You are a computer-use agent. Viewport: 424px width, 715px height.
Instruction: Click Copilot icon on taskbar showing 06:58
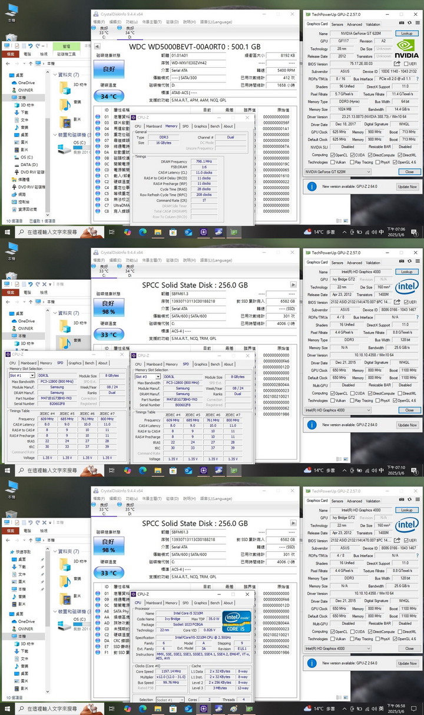click(x=128, y=709)
